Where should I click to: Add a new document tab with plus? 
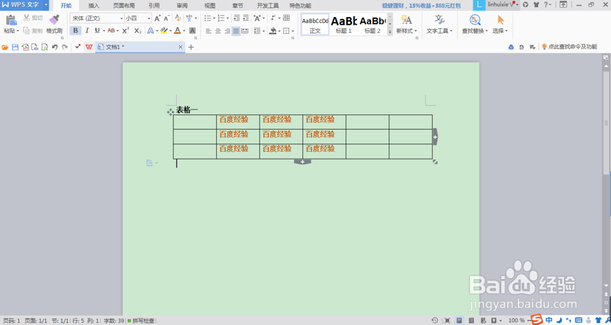click(191, 47)
